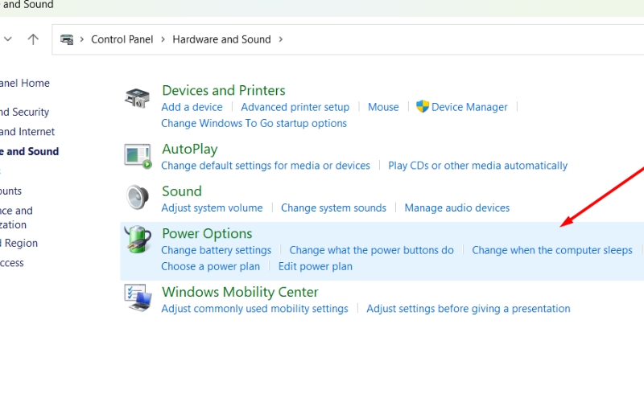Open the Mouse settings link

point(383,107)
